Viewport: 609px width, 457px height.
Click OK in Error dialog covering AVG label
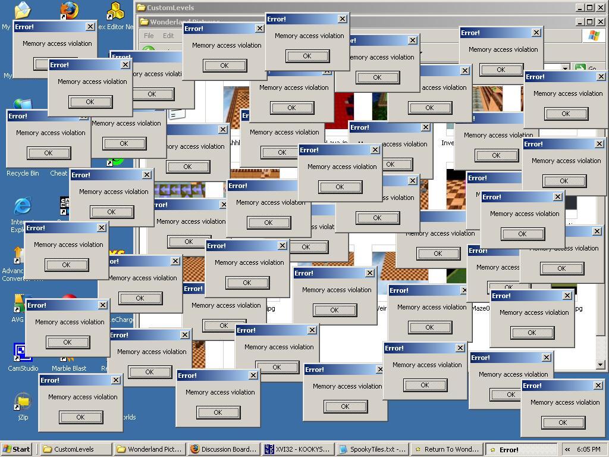pos(68,342)
